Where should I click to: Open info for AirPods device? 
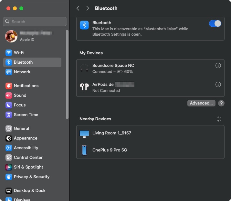(x=218, y=85)
